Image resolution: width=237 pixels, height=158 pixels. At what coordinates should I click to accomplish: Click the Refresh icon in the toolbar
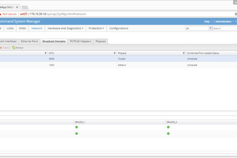[x=14, y=48]
